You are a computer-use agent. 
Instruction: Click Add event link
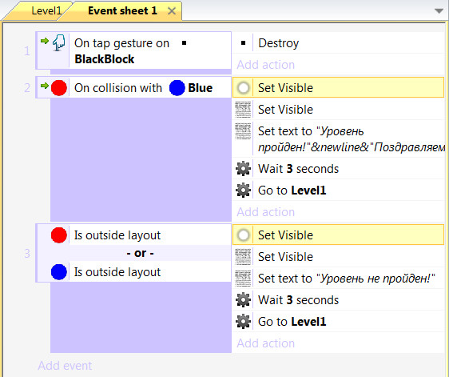[x=65, y=366]
